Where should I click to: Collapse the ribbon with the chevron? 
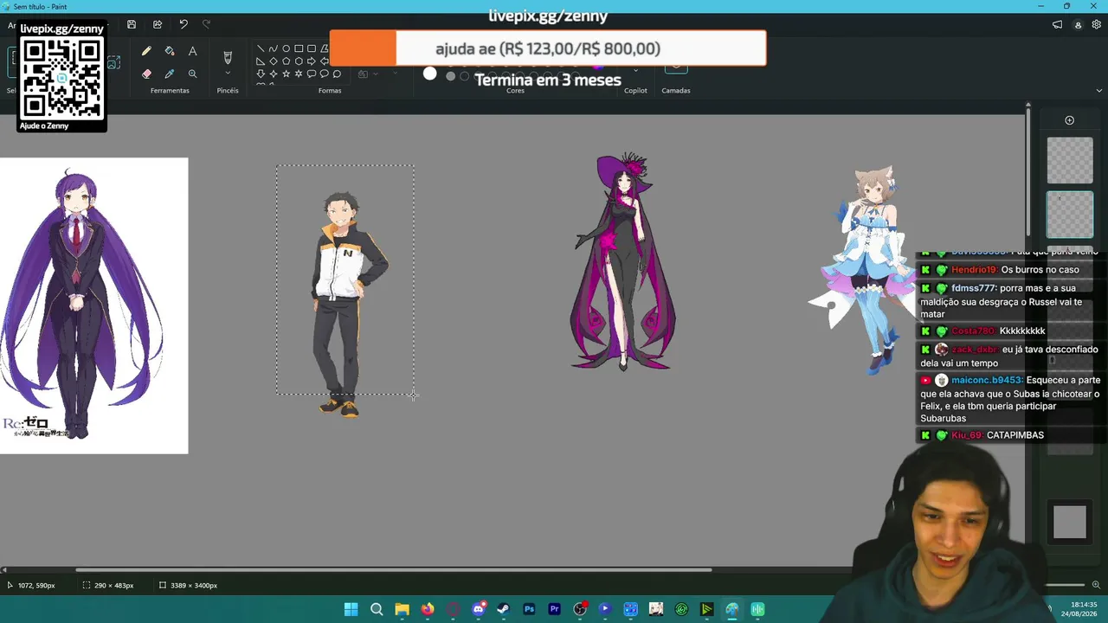[x=1099, y=90]
